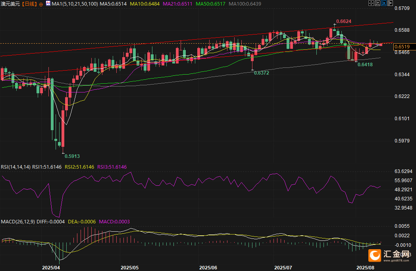Viewport: 416px width, 271px height.
Task: Open the MA1(5,10,21,50,100) indicator settings
Action: (75, 4)
